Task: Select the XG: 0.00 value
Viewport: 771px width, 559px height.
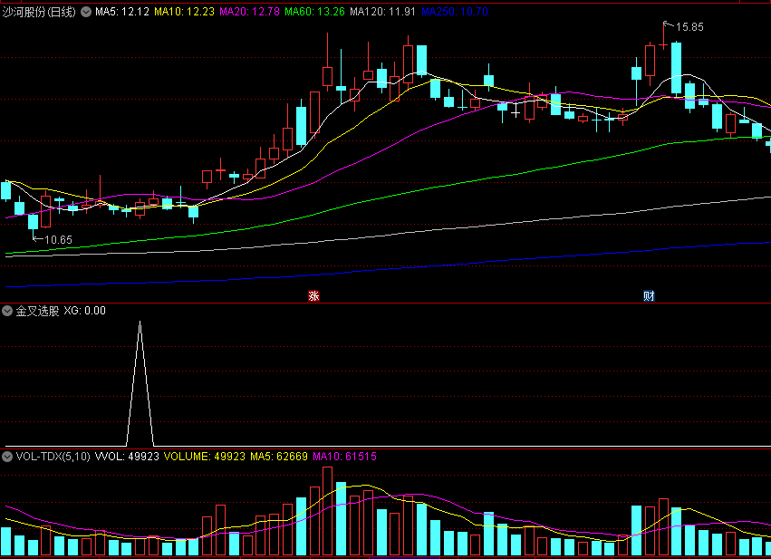Action: [84, 311]
